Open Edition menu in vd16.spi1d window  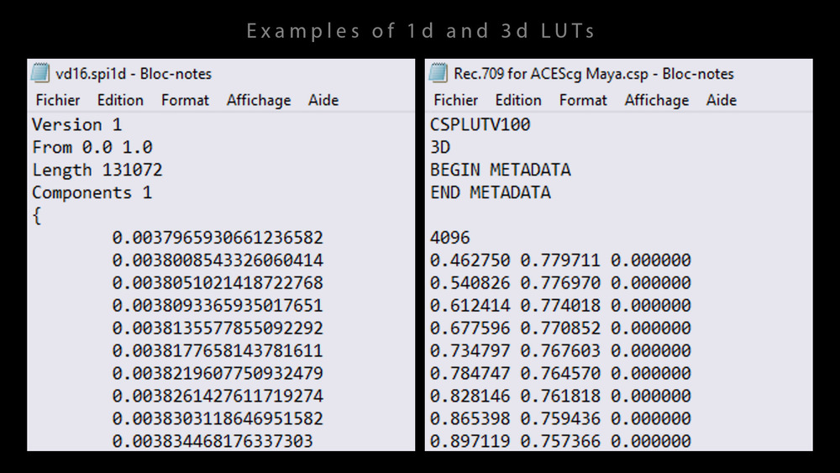click(x=120, y=100)
